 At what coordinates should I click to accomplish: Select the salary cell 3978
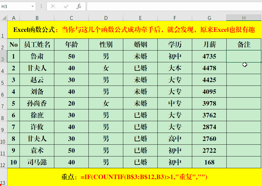[209, 104]
